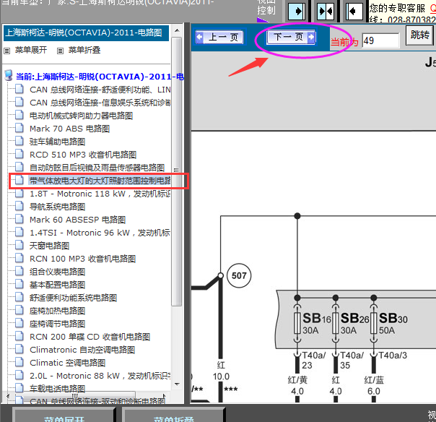Select the root node 当前:上海斯柯达-明锐(OCTAVIA)-2011
The height and width of the screenshot is (422, 436).
[100, 77]
